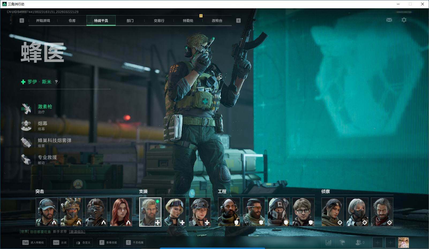
Task: Click the 蜂医 operator title
Action: click(43, 52)
